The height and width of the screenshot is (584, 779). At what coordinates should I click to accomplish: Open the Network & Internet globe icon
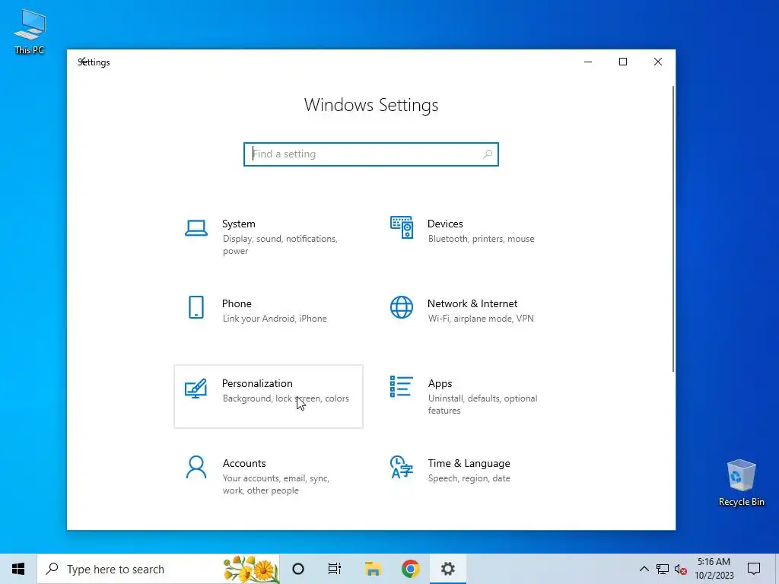point(402,307)
